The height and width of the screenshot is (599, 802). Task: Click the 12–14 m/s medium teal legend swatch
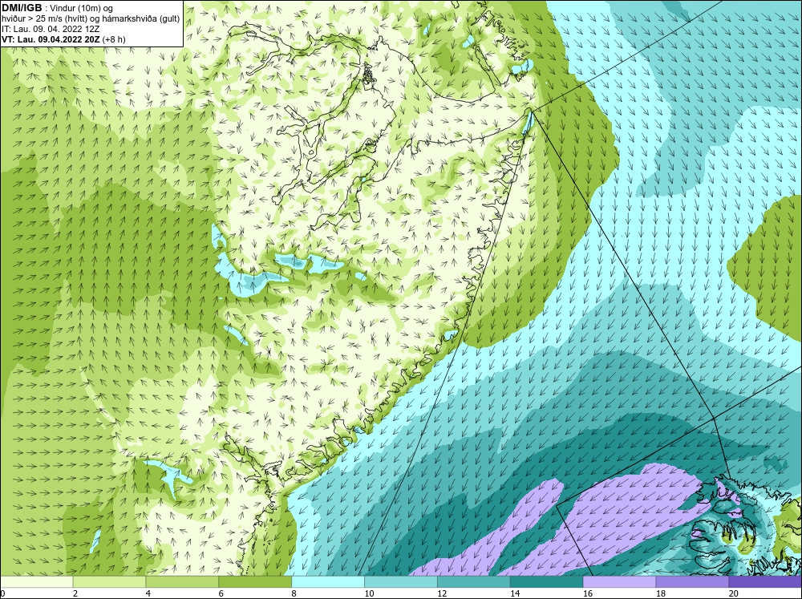pyautogui.click(x=474, y=582)
